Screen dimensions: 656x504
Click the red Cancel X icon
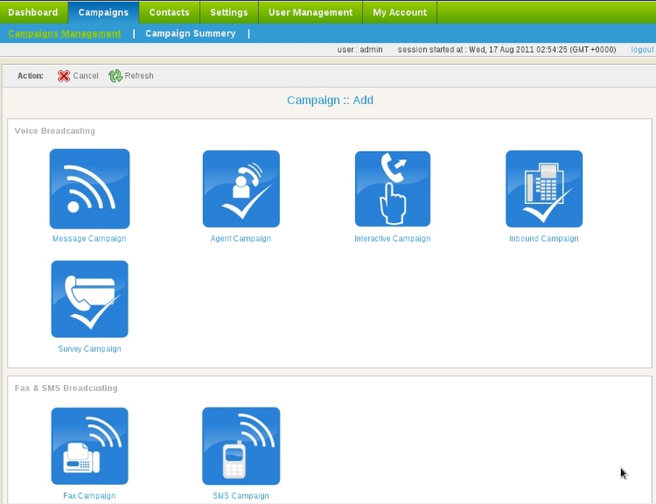64,76
